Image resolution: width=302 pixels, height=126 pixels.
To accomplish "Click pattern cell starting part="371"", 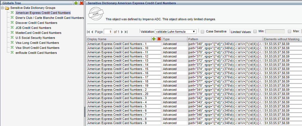I will click(x=225, y=57).
